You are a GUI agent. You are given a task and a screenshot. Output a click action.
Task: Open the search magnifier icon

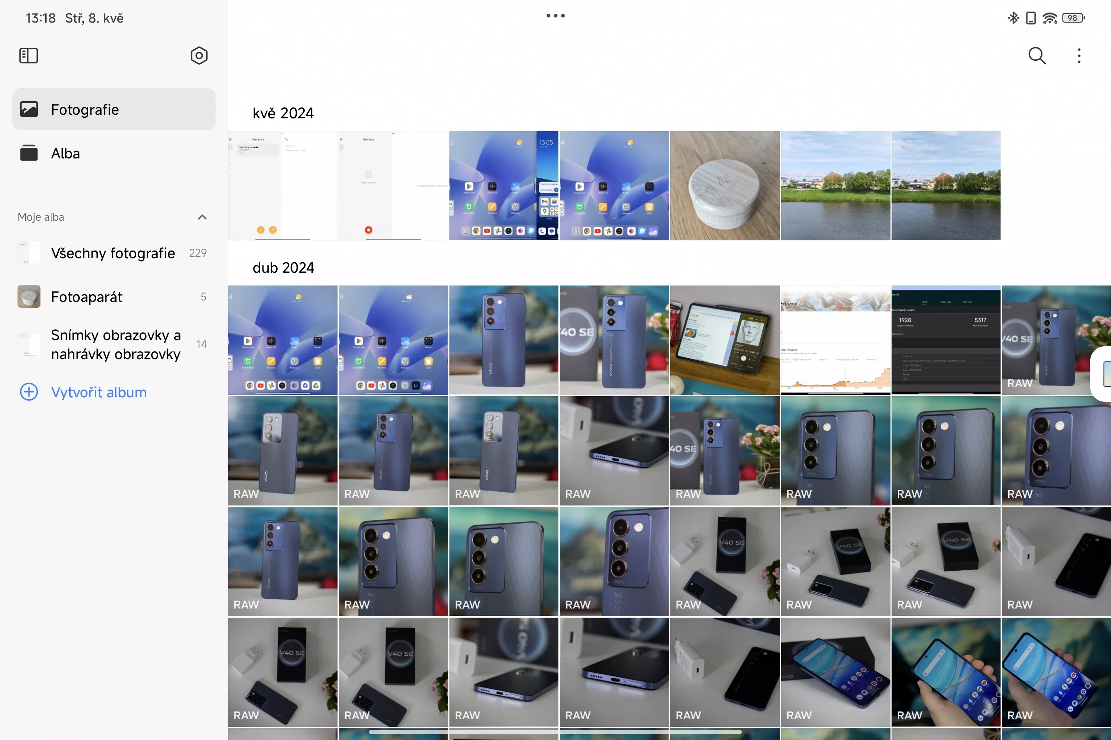click(x=1037, y=56)
